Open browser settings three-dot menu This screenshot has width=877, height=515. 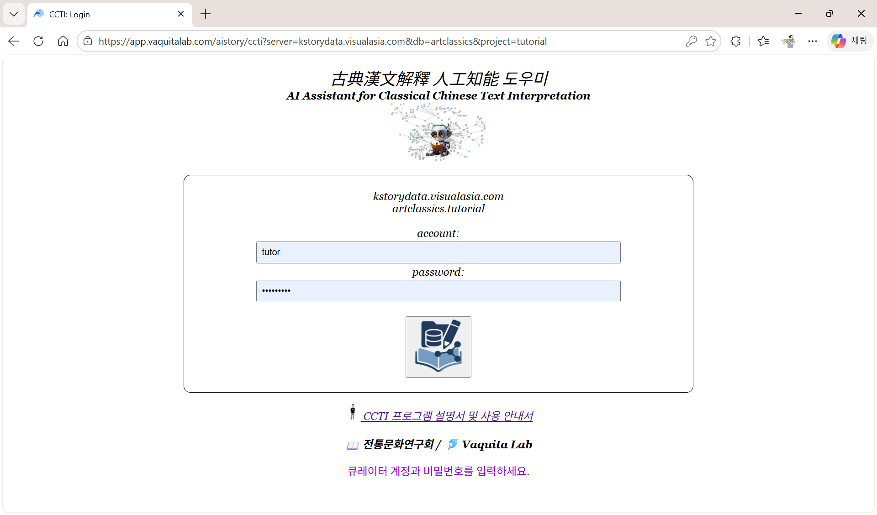[812, 41]
